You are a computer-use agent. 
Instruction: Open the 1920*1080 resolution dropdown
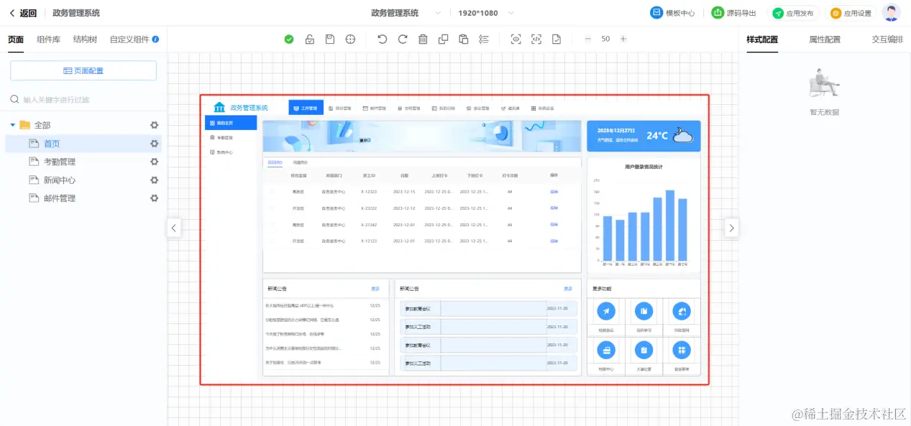(x=486, y=13)
